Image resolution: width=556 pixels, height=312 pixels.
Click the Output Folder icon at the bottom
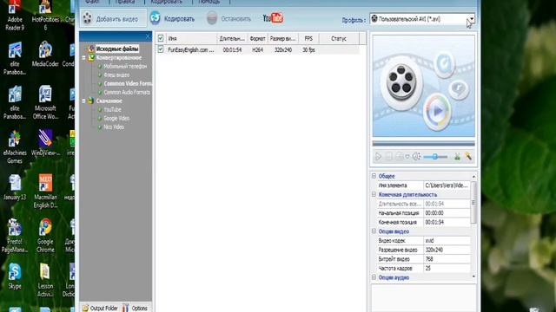click(85, 309)
